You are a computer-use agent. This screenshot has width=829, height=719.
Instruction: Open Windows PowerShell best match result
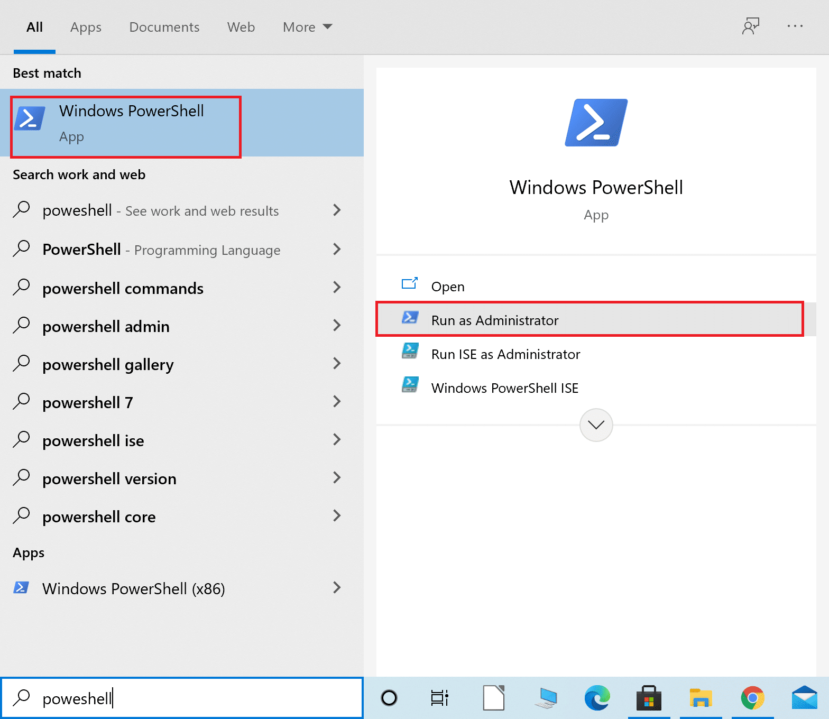[x=182, y=123]
